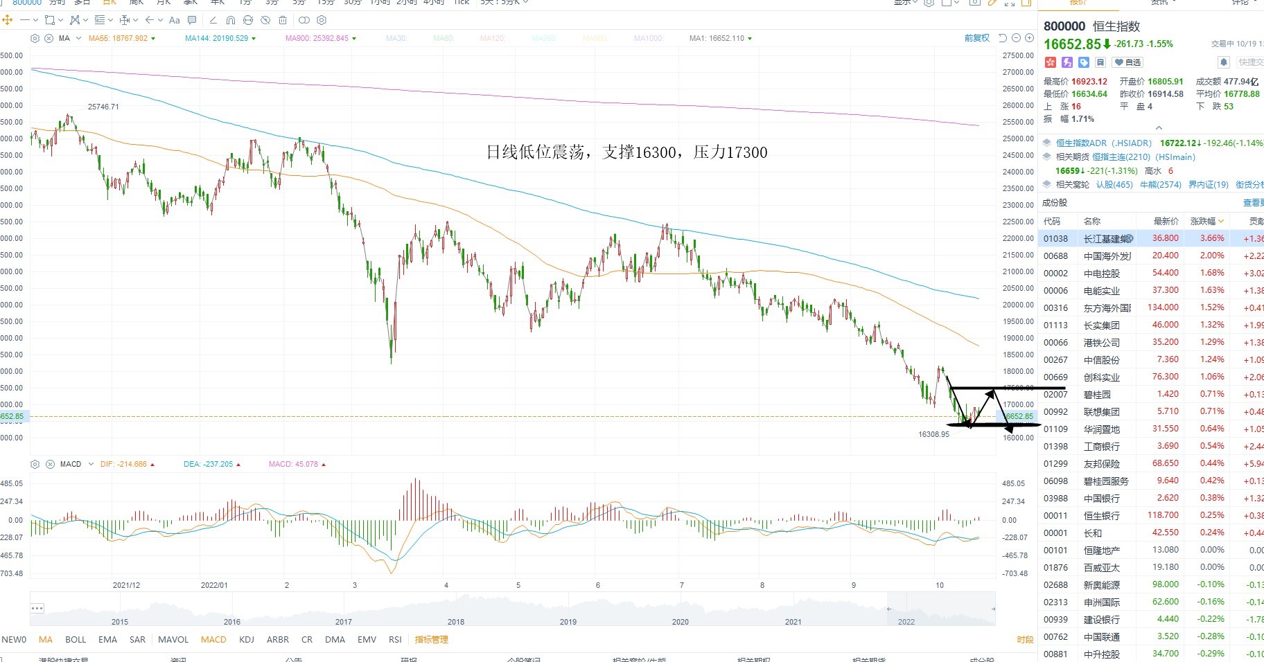Toggle the faded MA250 line
Viewport: 1264px width, 662px height.
[x=545, y=38]
